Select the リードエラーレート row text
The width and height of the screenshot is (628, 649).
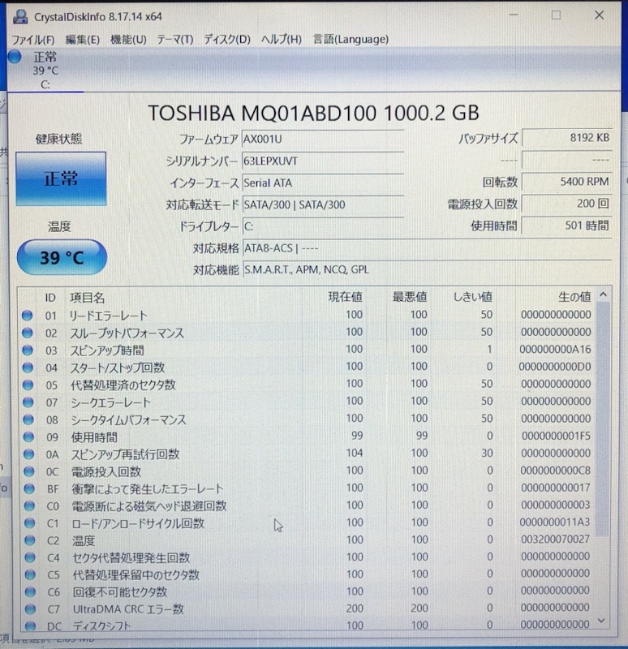[108, 316]
